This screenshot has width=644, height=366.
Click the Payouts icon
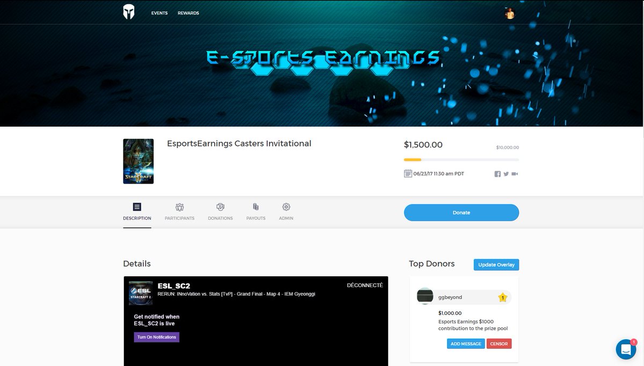pyautogui.click(x=255, y=207)
